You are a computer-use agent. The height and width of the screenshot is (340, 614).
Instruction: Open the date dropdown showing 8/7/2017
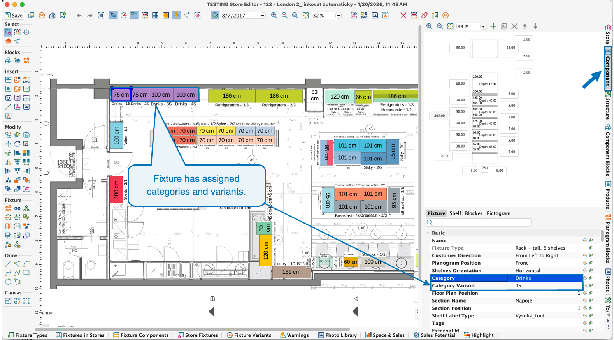point(263,16)
